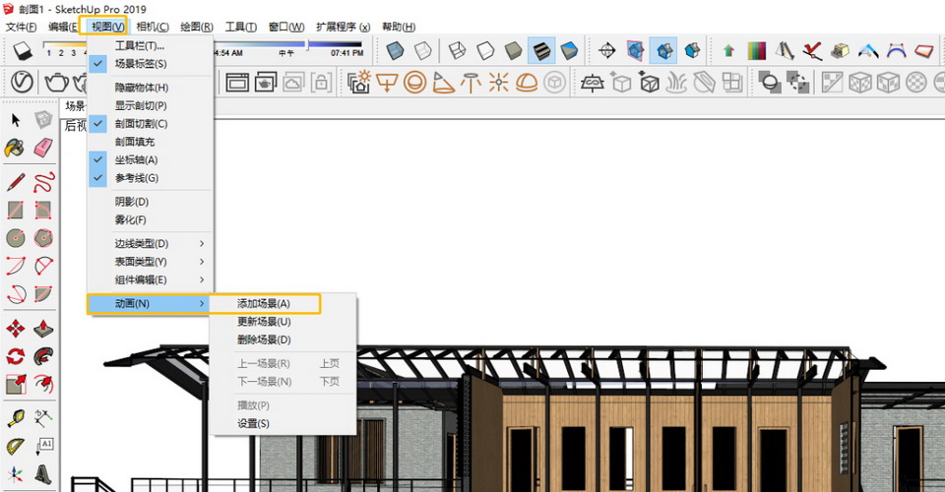The image size is (945, 492).
Task: Toggle the 场景标签(S) checked option
Action: (x=141, y=64)
